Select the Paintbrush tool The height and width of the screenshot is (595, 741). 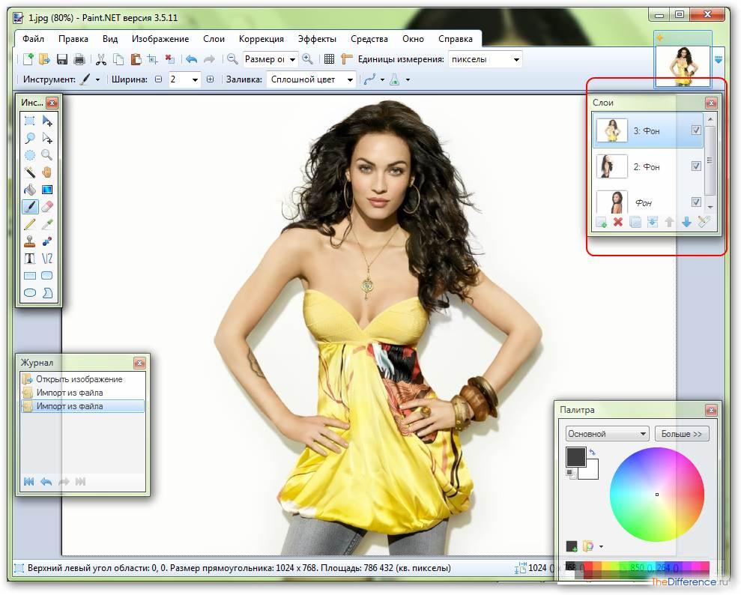(30, 207)
